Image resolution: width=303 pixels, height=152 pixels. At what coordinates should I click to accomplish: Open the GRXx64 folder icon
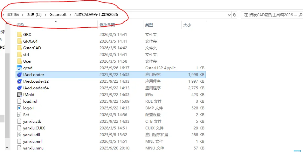click(19, 41)
